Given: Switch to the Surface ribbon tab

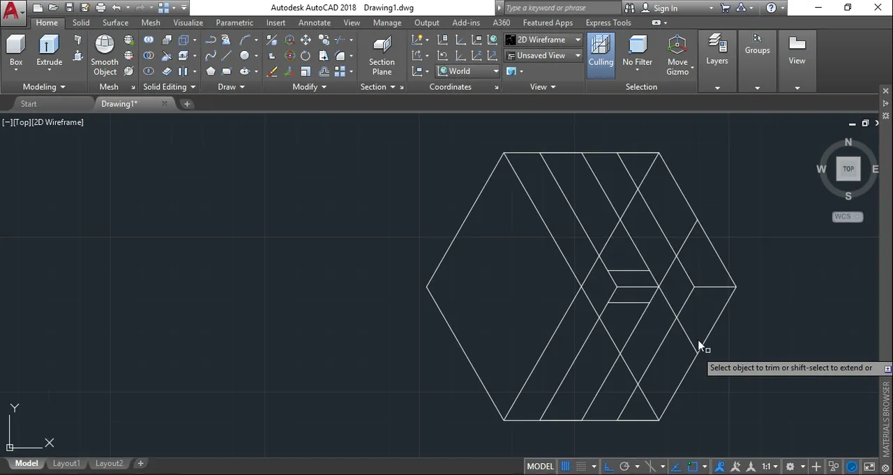Looking at the screenshot, I should click(115, 22).
